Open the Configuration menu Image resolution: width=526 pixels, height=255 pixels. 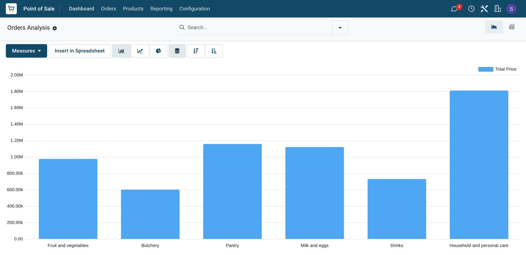(195, 9)
